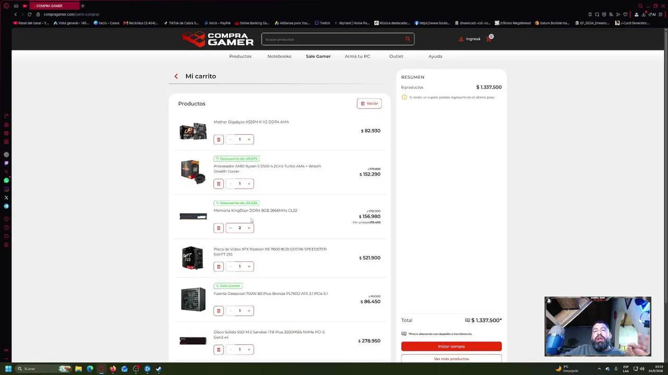Trash the Memoria KingDian DDR4 item

pos(219,228)
